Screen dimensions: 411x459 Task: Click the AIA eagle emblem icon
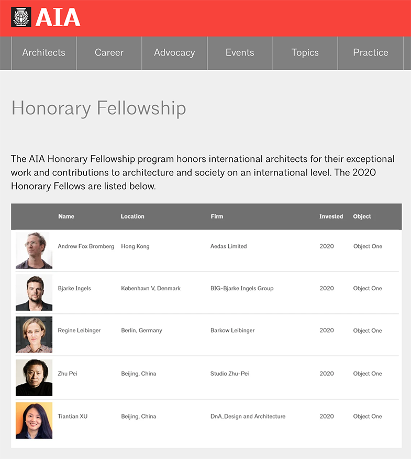click(x=21, y=17)
